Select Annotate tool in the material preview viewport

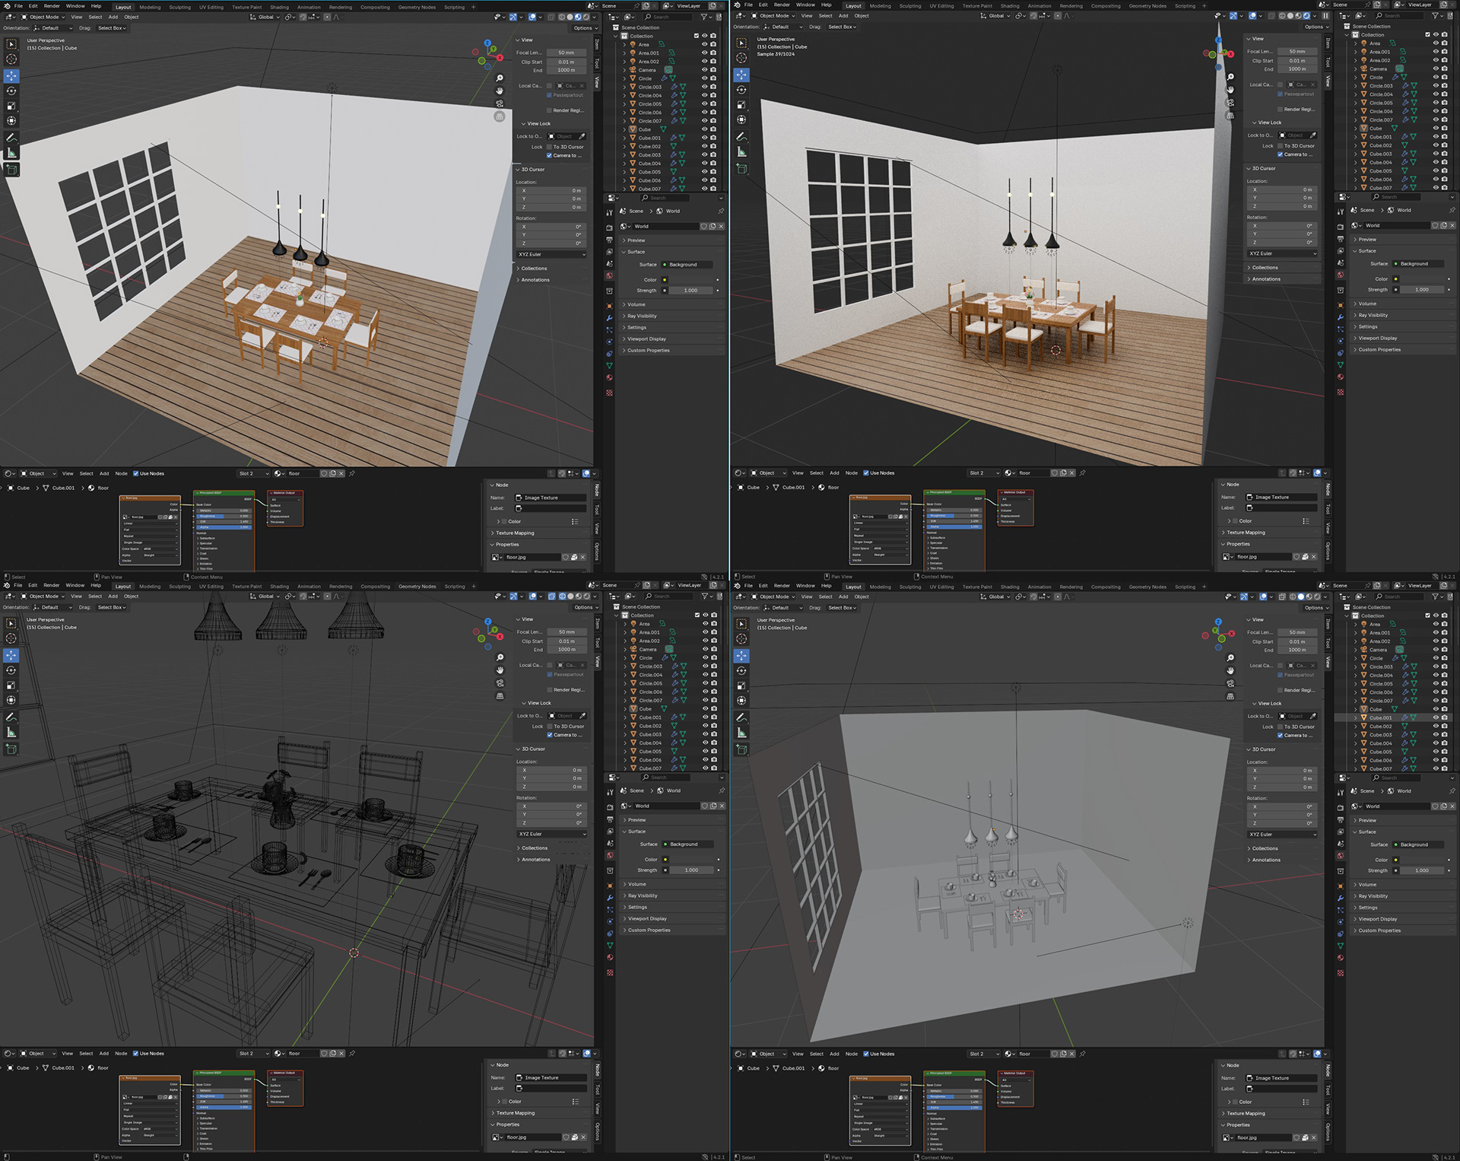[11, 138]
